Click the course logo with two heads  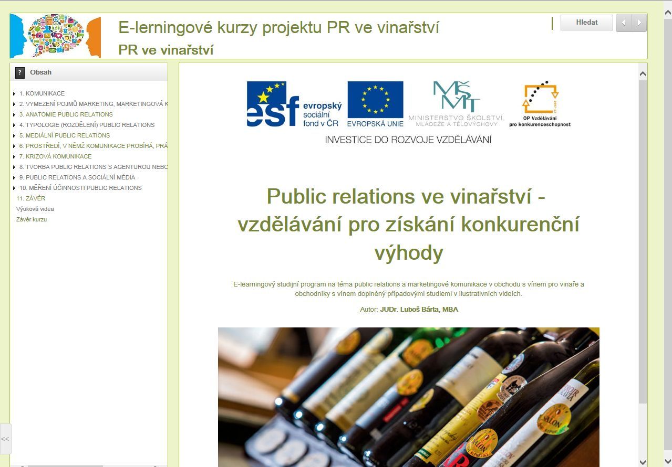point(55,36)
